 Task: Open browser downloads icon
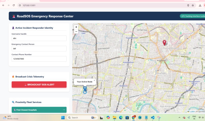200,5
